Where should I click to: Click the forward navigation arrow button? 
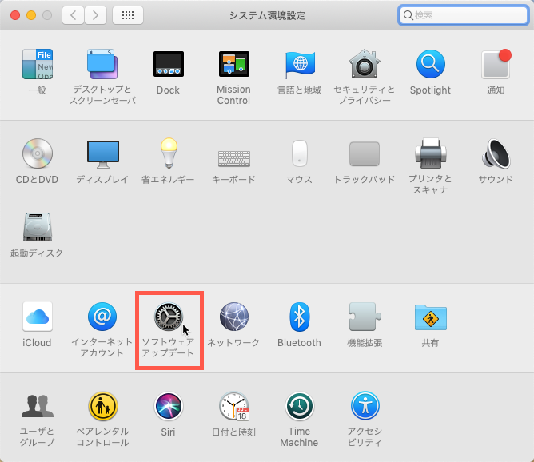click(95, 15)
